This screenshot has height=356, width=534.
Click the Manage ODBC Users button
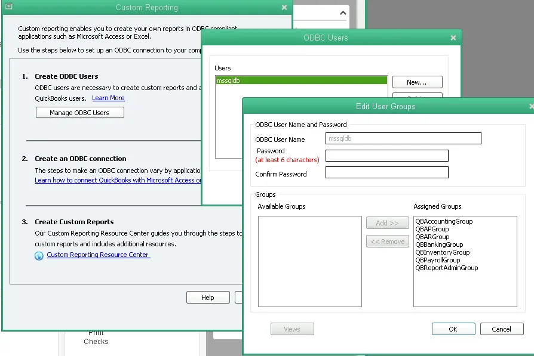(x=79, y=113)
